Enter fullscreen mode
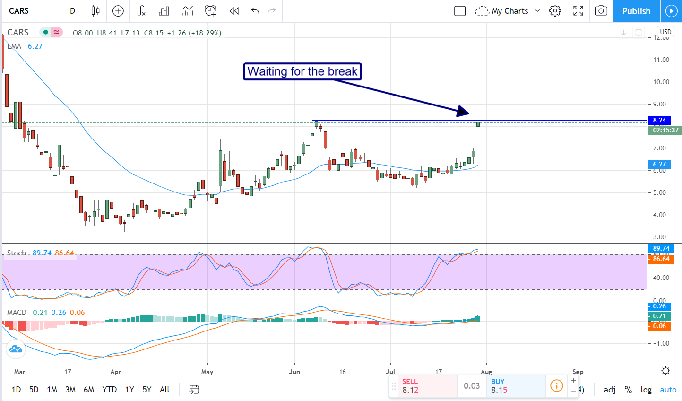This screenshot has width=682, height=401. point(578,11)
